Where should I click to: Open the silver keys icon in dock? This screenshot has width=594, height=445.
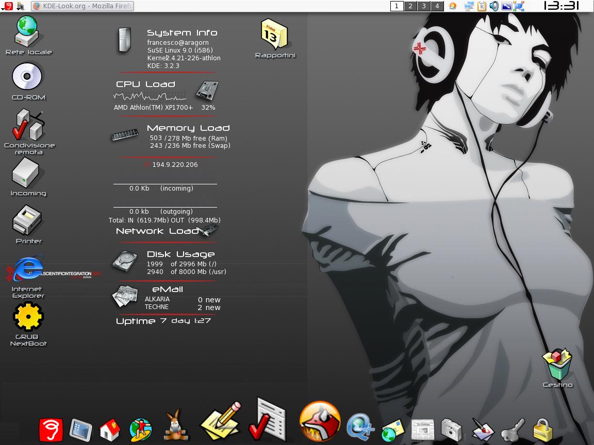click(x=513, y=430)
